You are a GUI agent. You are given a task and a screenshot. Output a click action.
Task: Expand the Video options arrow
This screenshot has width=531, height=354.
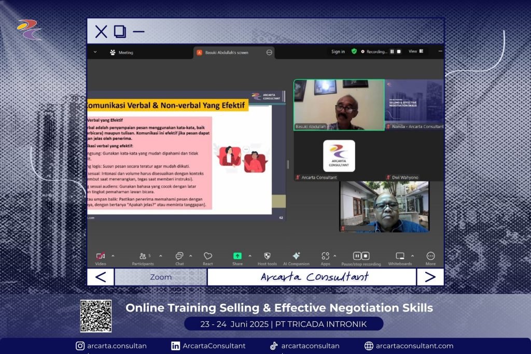(113, 256)
